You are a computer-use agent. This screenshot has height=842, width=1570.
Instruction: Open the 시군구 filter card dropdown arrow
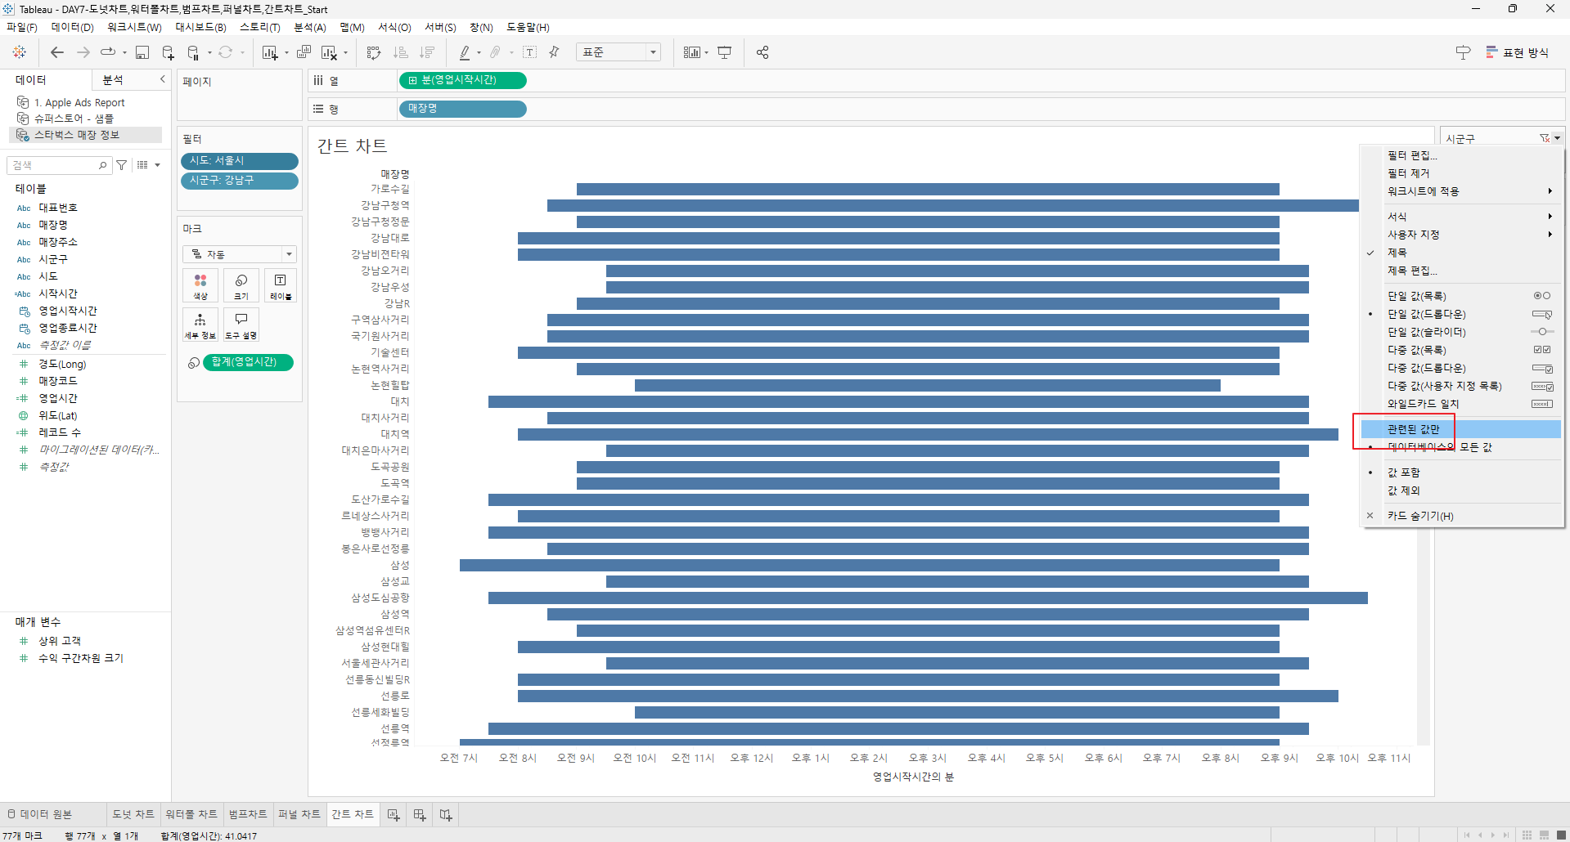(x=1557, y=138)
